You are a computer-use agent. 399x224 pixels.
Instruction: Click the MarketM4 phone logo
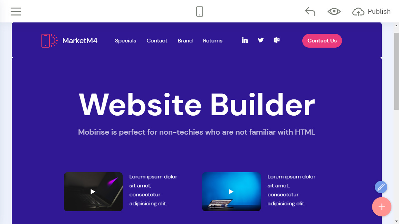pyautogui.click(x=50, y=41)
